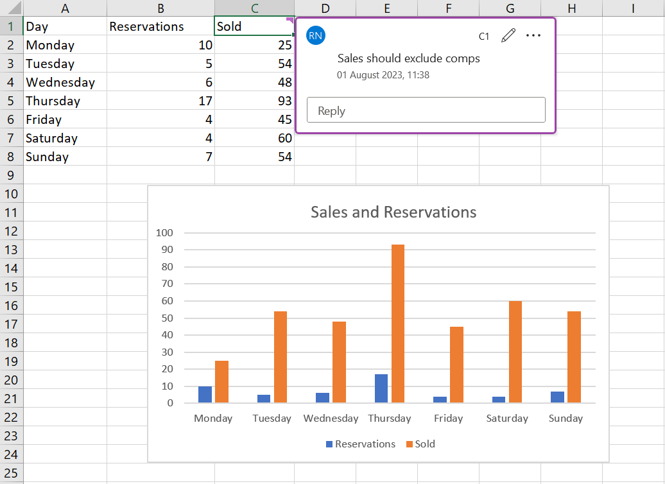Click Thursday's sold value 93
This screenshot has width=665, height=484.
coord(254,101)
